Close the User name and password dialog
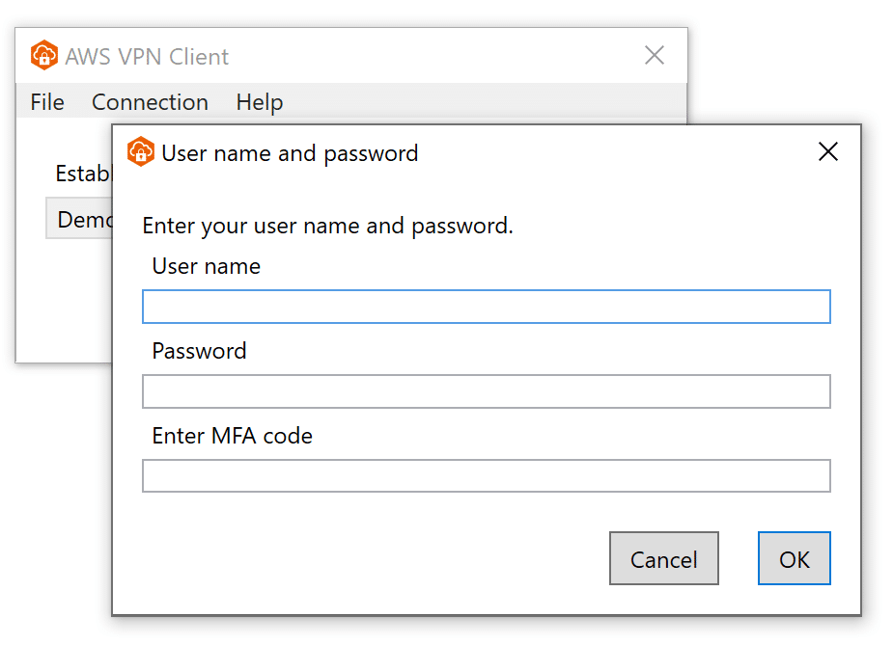The width and height of the screenshot is (893, 645). tap(827, 152)
